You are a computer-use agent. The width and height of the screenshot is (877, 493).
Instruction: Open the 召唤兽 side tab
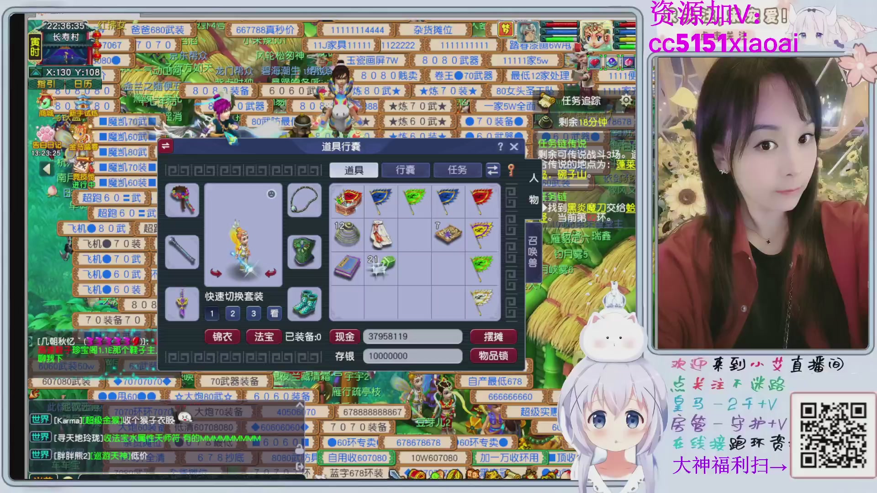point(533,252)
